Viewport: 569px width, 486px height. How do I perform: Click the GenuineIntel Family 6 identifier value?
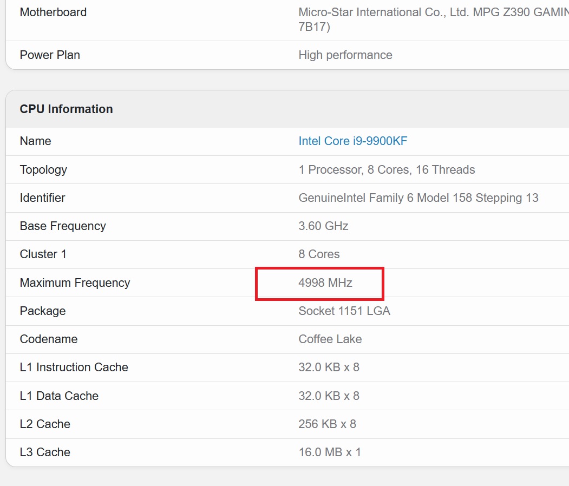418,198
